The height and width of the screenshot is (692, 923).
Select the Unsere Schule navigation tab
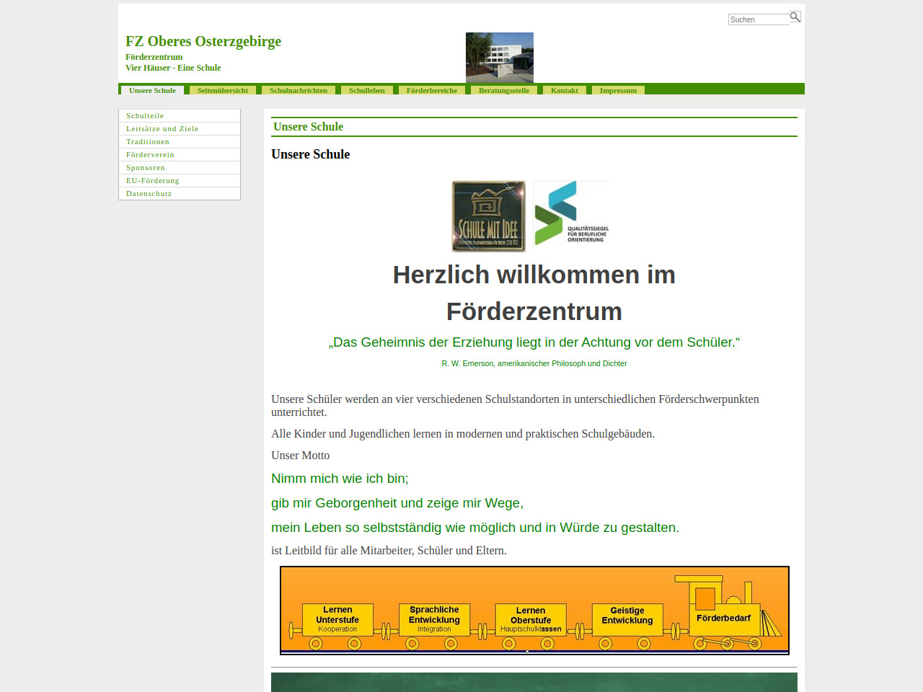(x=152, y=90)
